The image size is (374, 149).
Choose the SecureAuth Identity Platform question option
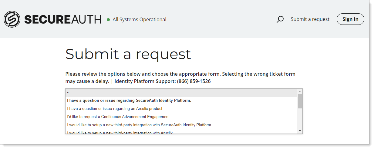[x=129, y=101]
